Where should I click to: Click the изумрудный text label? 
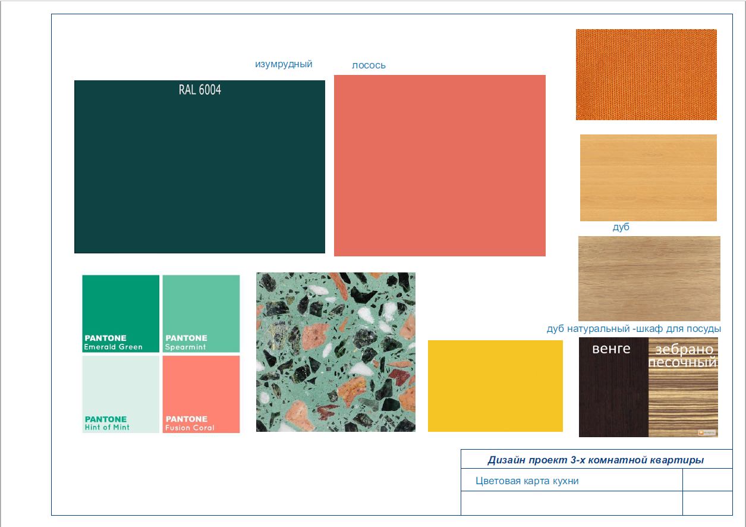(284, 64)
